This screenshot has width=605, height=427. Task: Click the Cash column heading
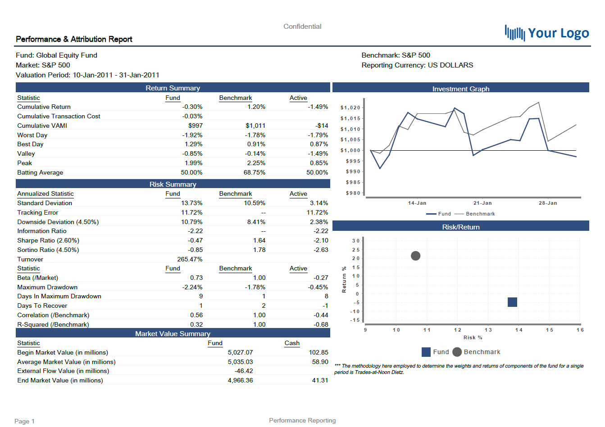click(292, 343)
